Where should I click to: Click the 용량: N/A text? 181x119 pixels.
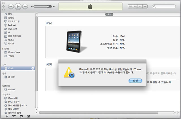(x=119, y=40)
